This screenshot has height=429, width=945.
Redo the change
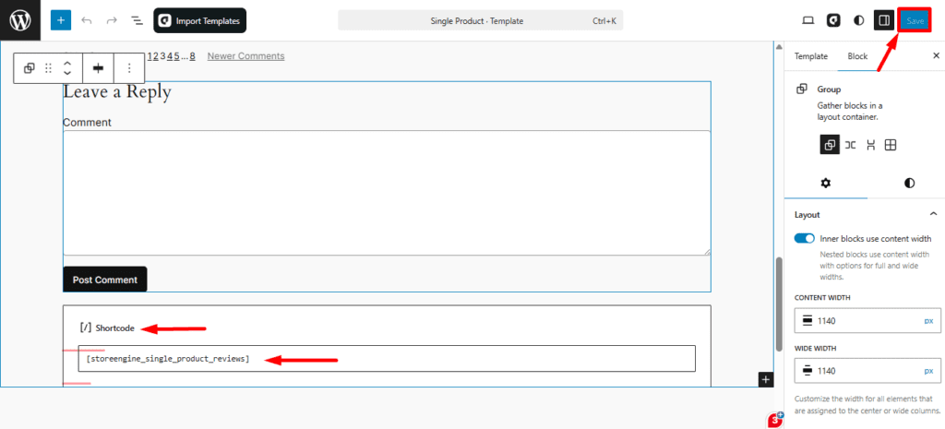coord(112,20)
